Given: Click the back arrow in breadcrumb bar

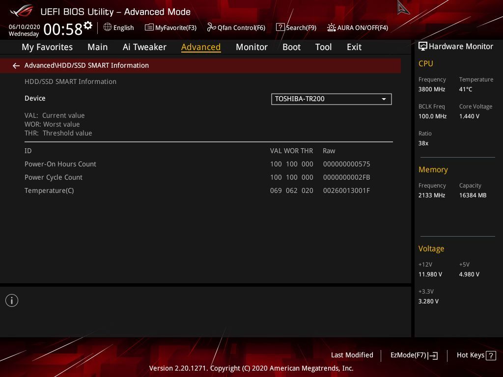Looking at the screenshot, I should click(16, 66).
